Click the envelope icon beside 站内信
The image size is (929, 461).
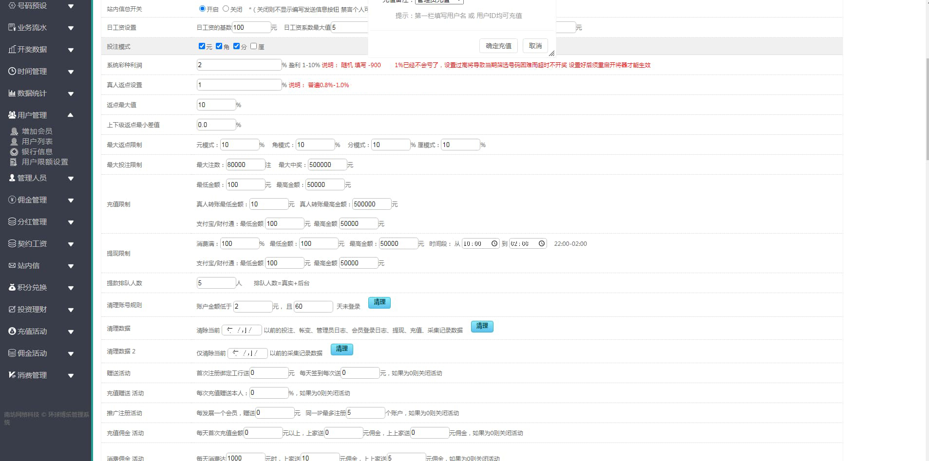(12, 265)
